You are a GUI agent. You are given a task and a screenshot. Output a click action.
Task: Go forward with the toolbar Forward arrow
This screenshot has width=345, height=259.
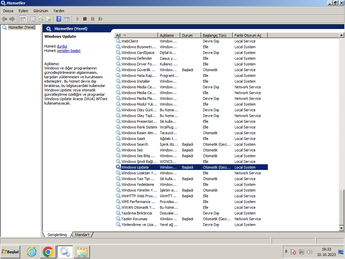[12, 19]
